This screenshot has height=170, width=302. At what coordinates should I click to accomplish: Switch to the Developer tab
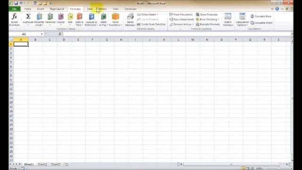(x=131, y=9)
